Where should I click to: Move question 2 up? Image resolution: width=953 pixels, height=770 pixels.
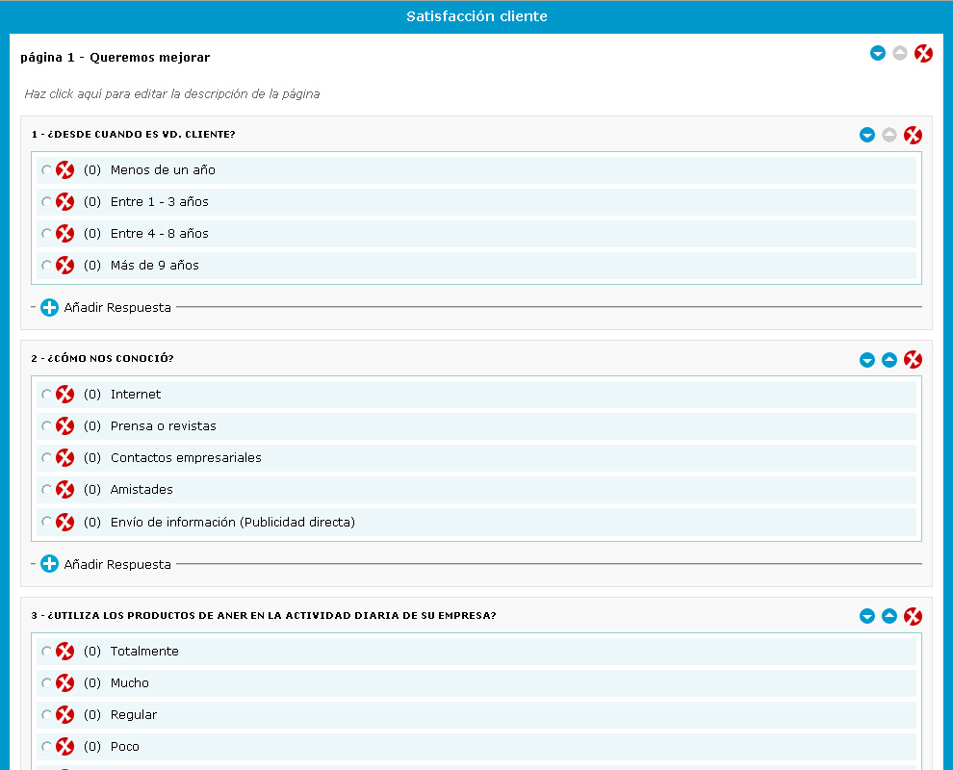click(889, 360)
